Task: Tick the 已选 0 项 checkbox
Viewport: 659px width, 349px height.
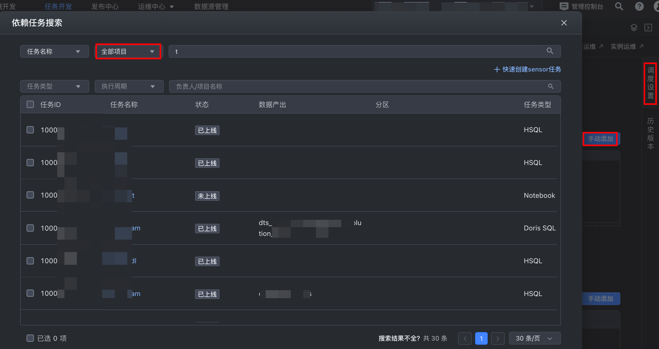Action: pos(30,338)
